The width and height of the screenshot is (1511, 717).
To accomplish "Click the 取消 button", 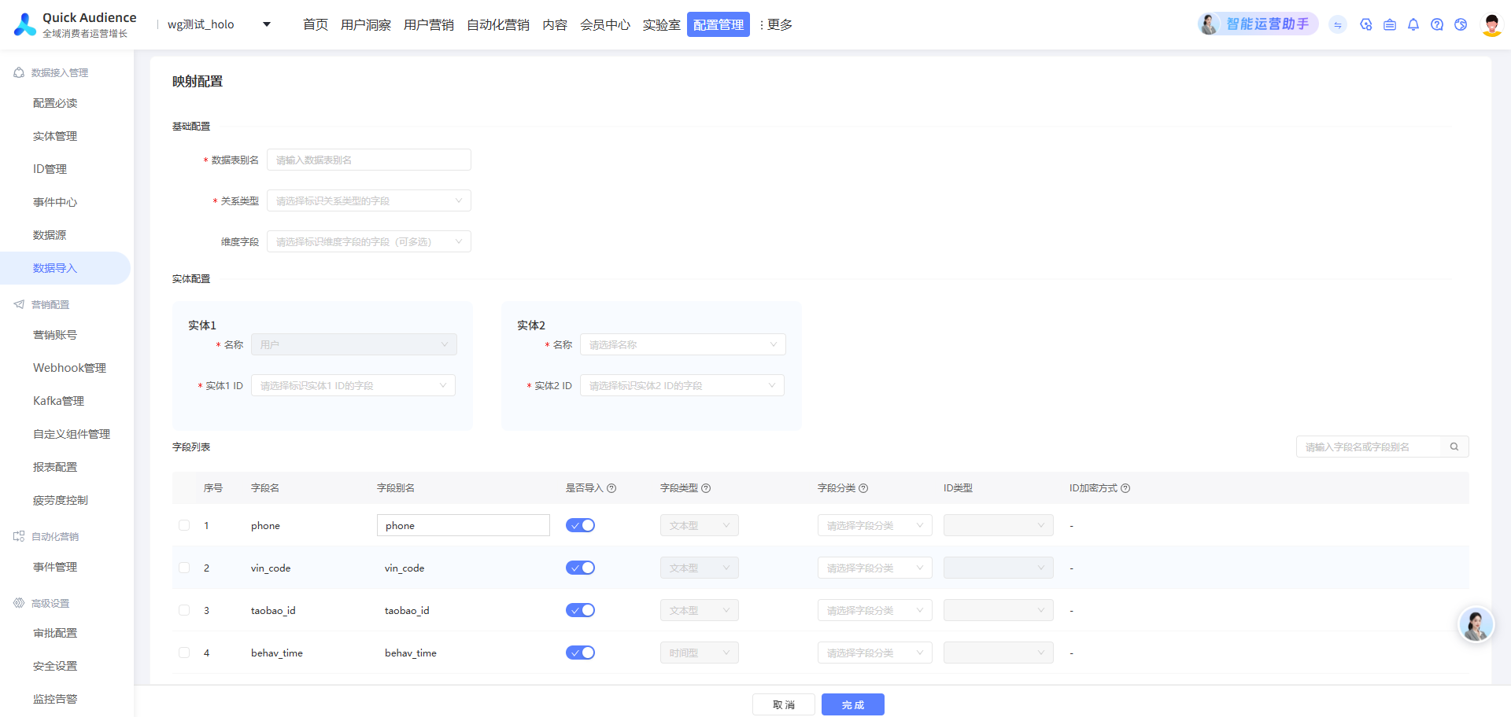I will 784,704.
